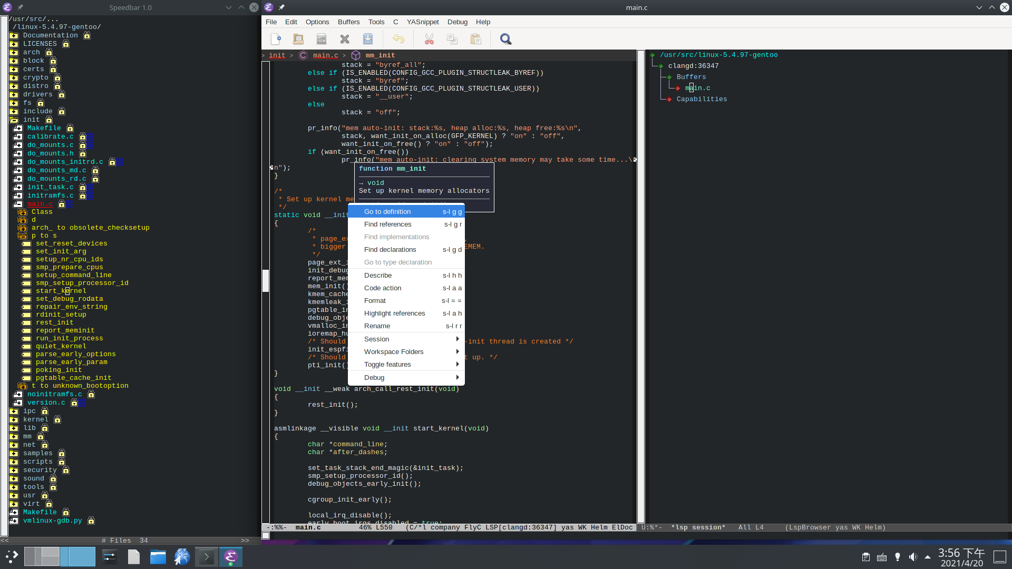Toggle the 'p to s' tag group

click(23, 236)
